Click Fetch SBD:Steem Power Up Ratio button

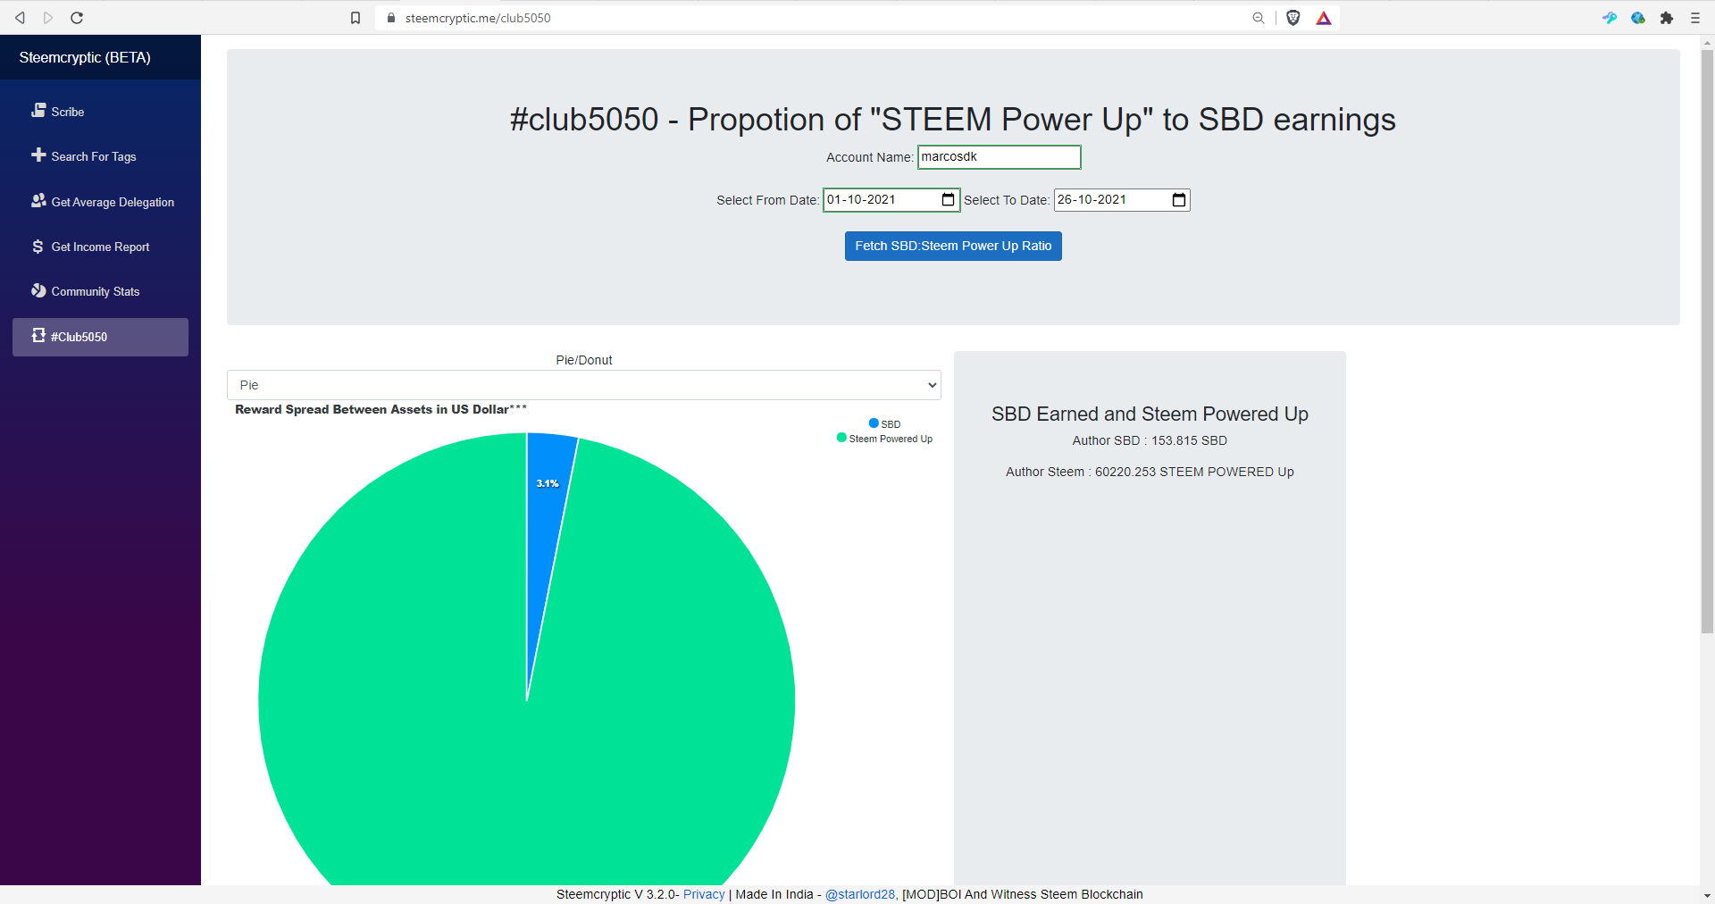click(x=953, y=247)
